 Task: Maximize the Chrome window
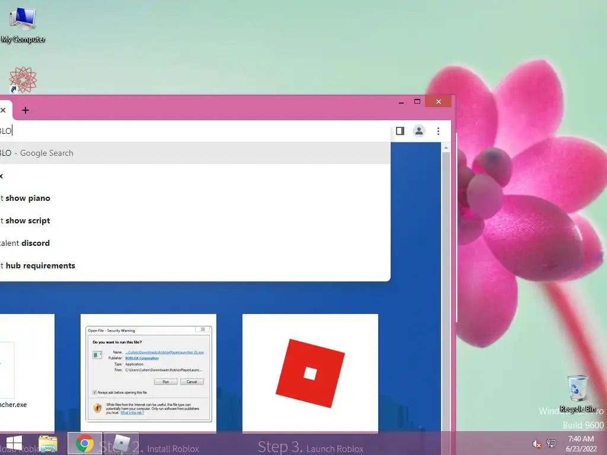pyautogui.click(x=417, y=102)
